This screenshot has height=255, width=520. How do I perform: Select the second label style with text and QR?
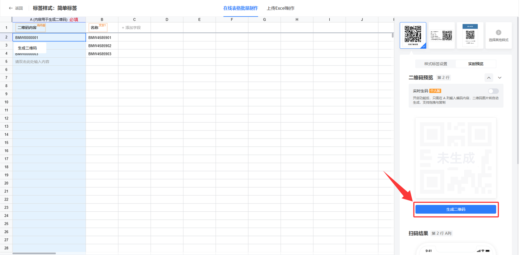tap(441, 35)
